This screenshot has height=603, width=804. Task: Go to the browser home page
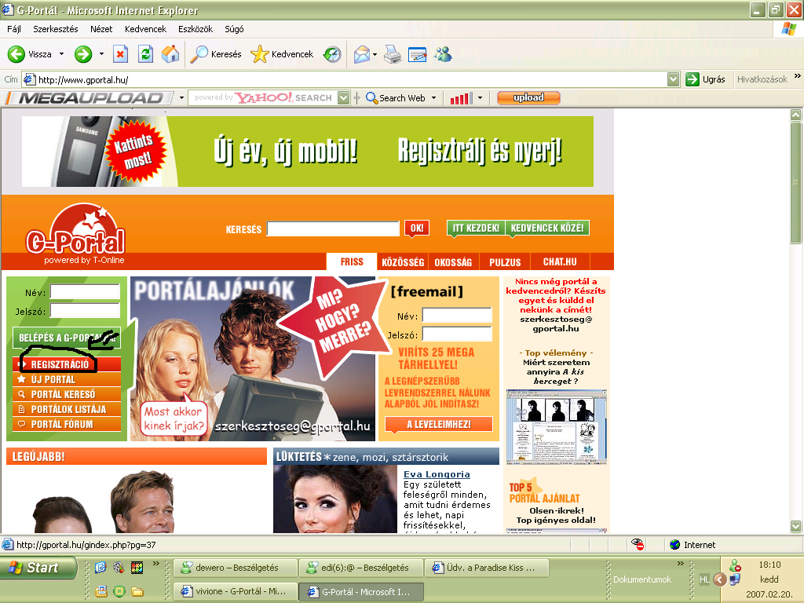170,54
